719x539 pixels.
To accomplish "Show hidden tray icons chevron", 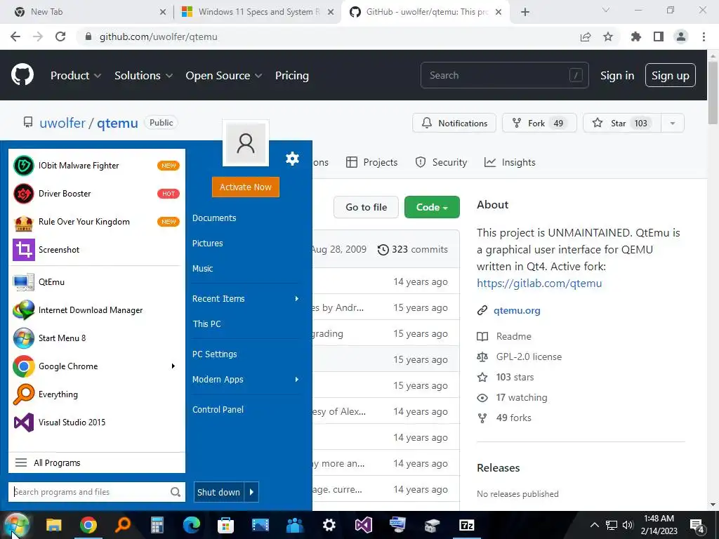I will pyautogui.click(x=594, y=525).
